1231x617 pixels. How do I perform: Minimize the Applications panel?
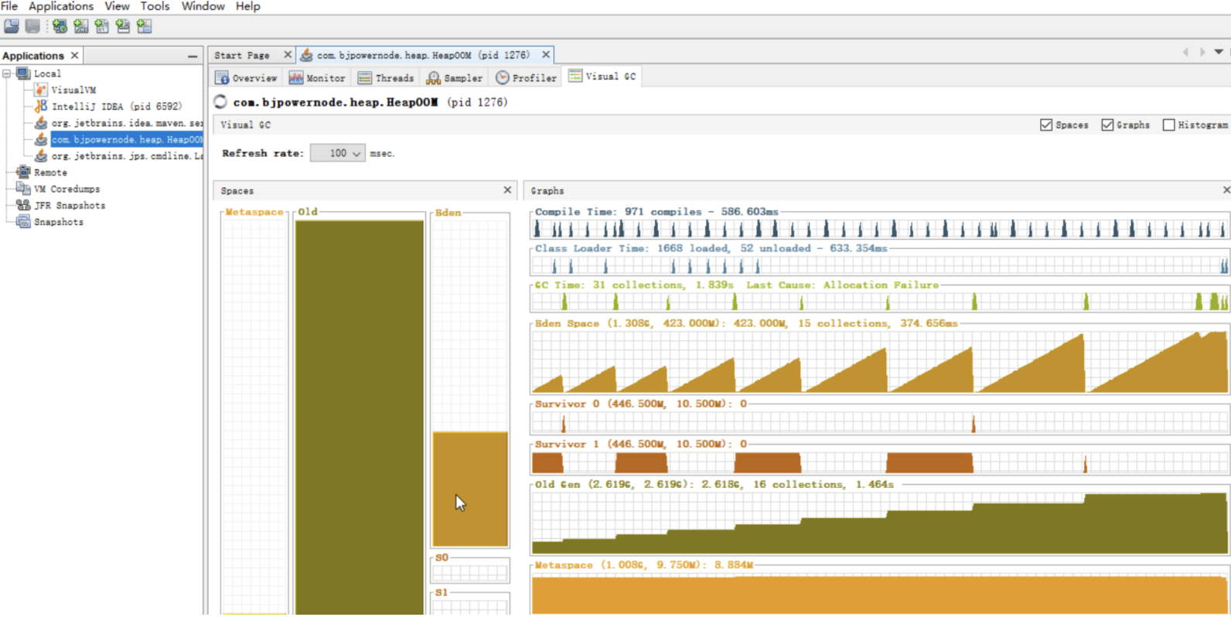[193, 56]
